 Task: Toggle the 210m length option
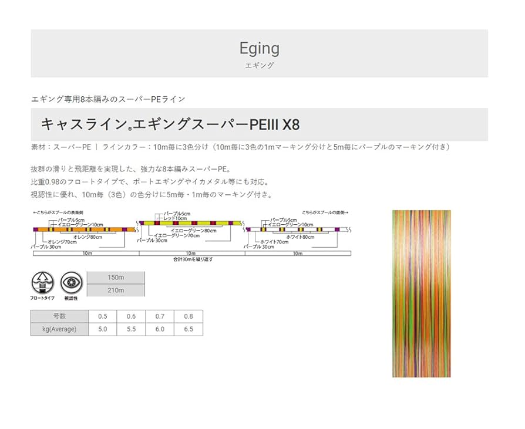116,290
